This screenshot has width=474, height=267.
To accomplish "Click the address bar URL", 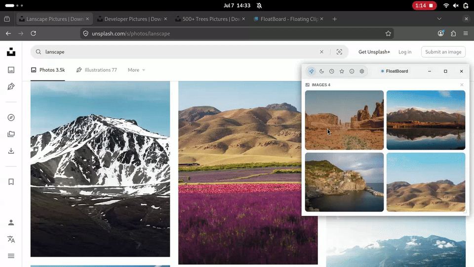I will (131, 34).
